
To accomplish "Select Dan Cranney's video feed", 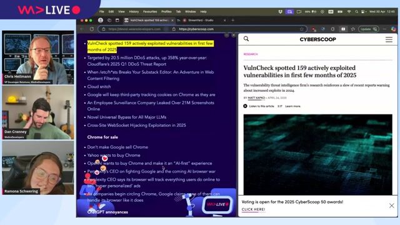I will (x=38, y=112).
